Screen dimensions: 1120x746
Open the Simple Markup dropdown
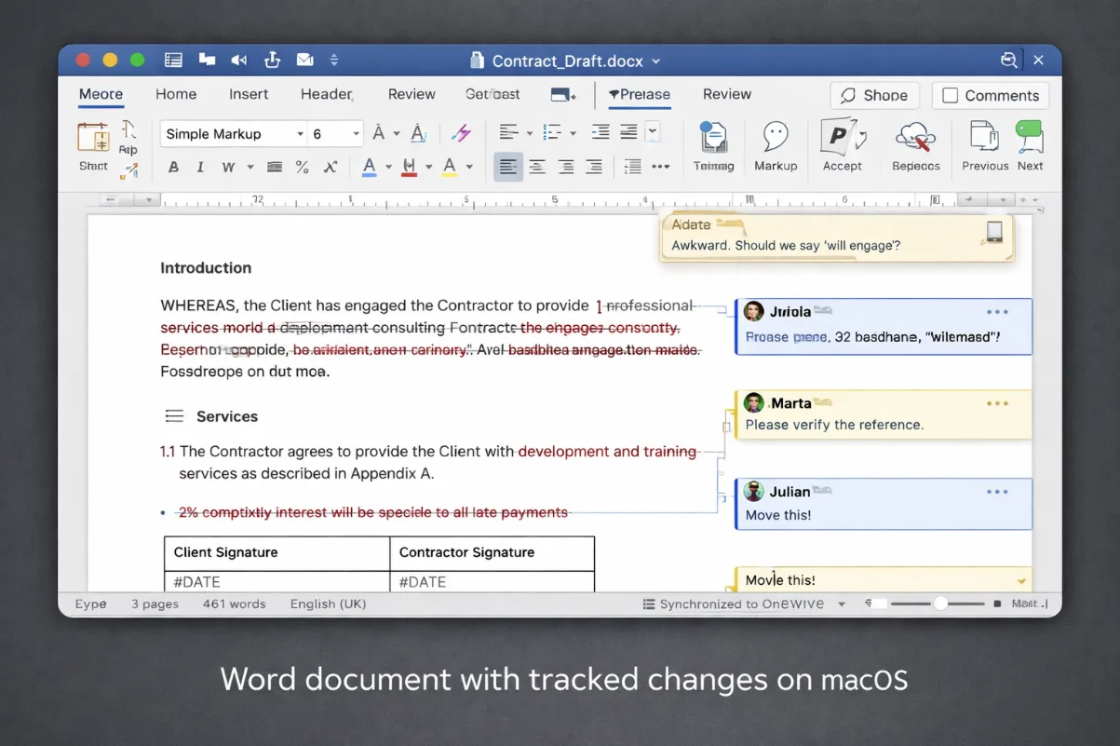[x=231, y=133]
